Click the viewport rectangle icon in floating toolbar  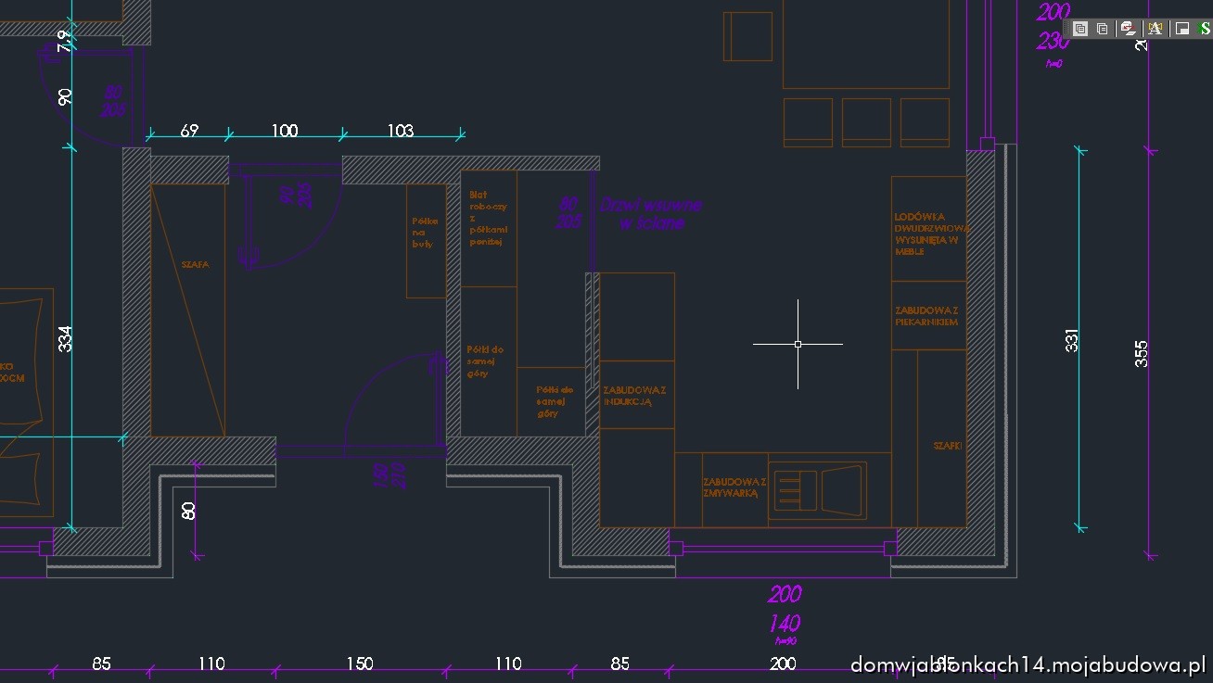click(x=1182, y=29)
